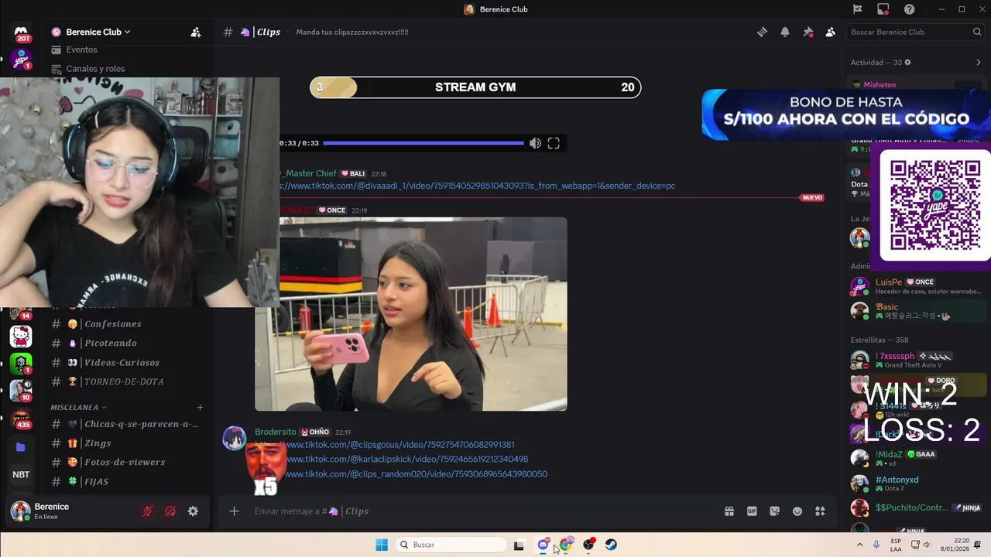Open notification settings bell icon
991x557 pixels.
785,32
